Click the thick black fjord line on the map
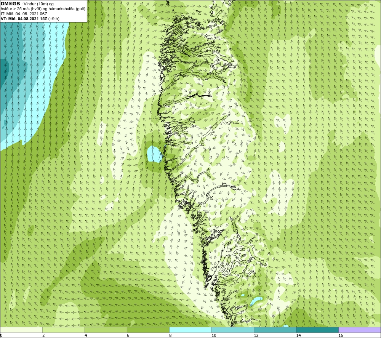The image size is (381, 338). pos(201,95)
